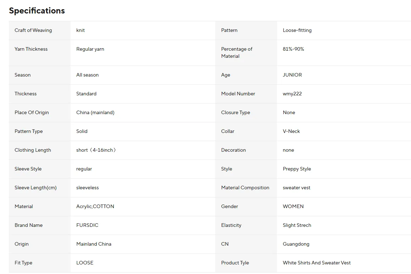Screen dimensions: 411x274
Task: Click the 'V-Neck' collar value
Action: click(291, 131)
